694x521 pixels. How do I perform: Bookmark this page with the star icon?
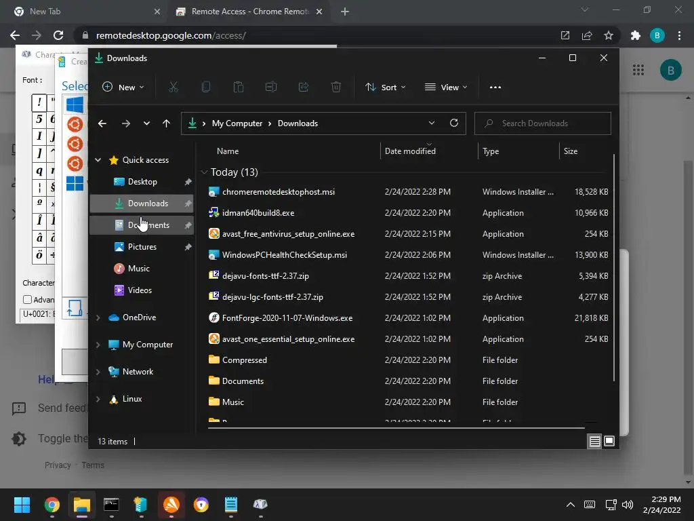point(609,35)
